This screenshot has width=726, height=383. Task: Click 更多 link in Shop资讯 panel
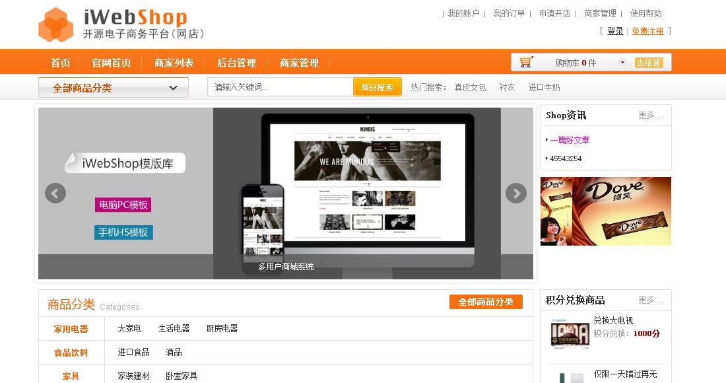click(x=650, y=115)
